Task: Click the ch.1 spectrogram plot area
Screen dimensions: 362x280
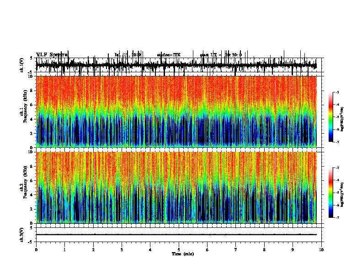Action: 176,112
